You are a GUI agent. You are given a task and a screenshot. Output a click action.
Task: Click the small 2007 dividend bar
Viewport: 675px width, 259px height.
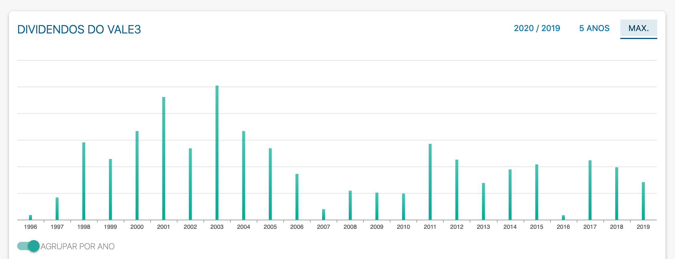click(x=324, y=215)
